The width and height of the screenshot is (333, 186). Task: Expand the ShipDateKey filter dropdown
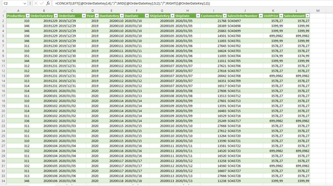(x=172, y=16)
